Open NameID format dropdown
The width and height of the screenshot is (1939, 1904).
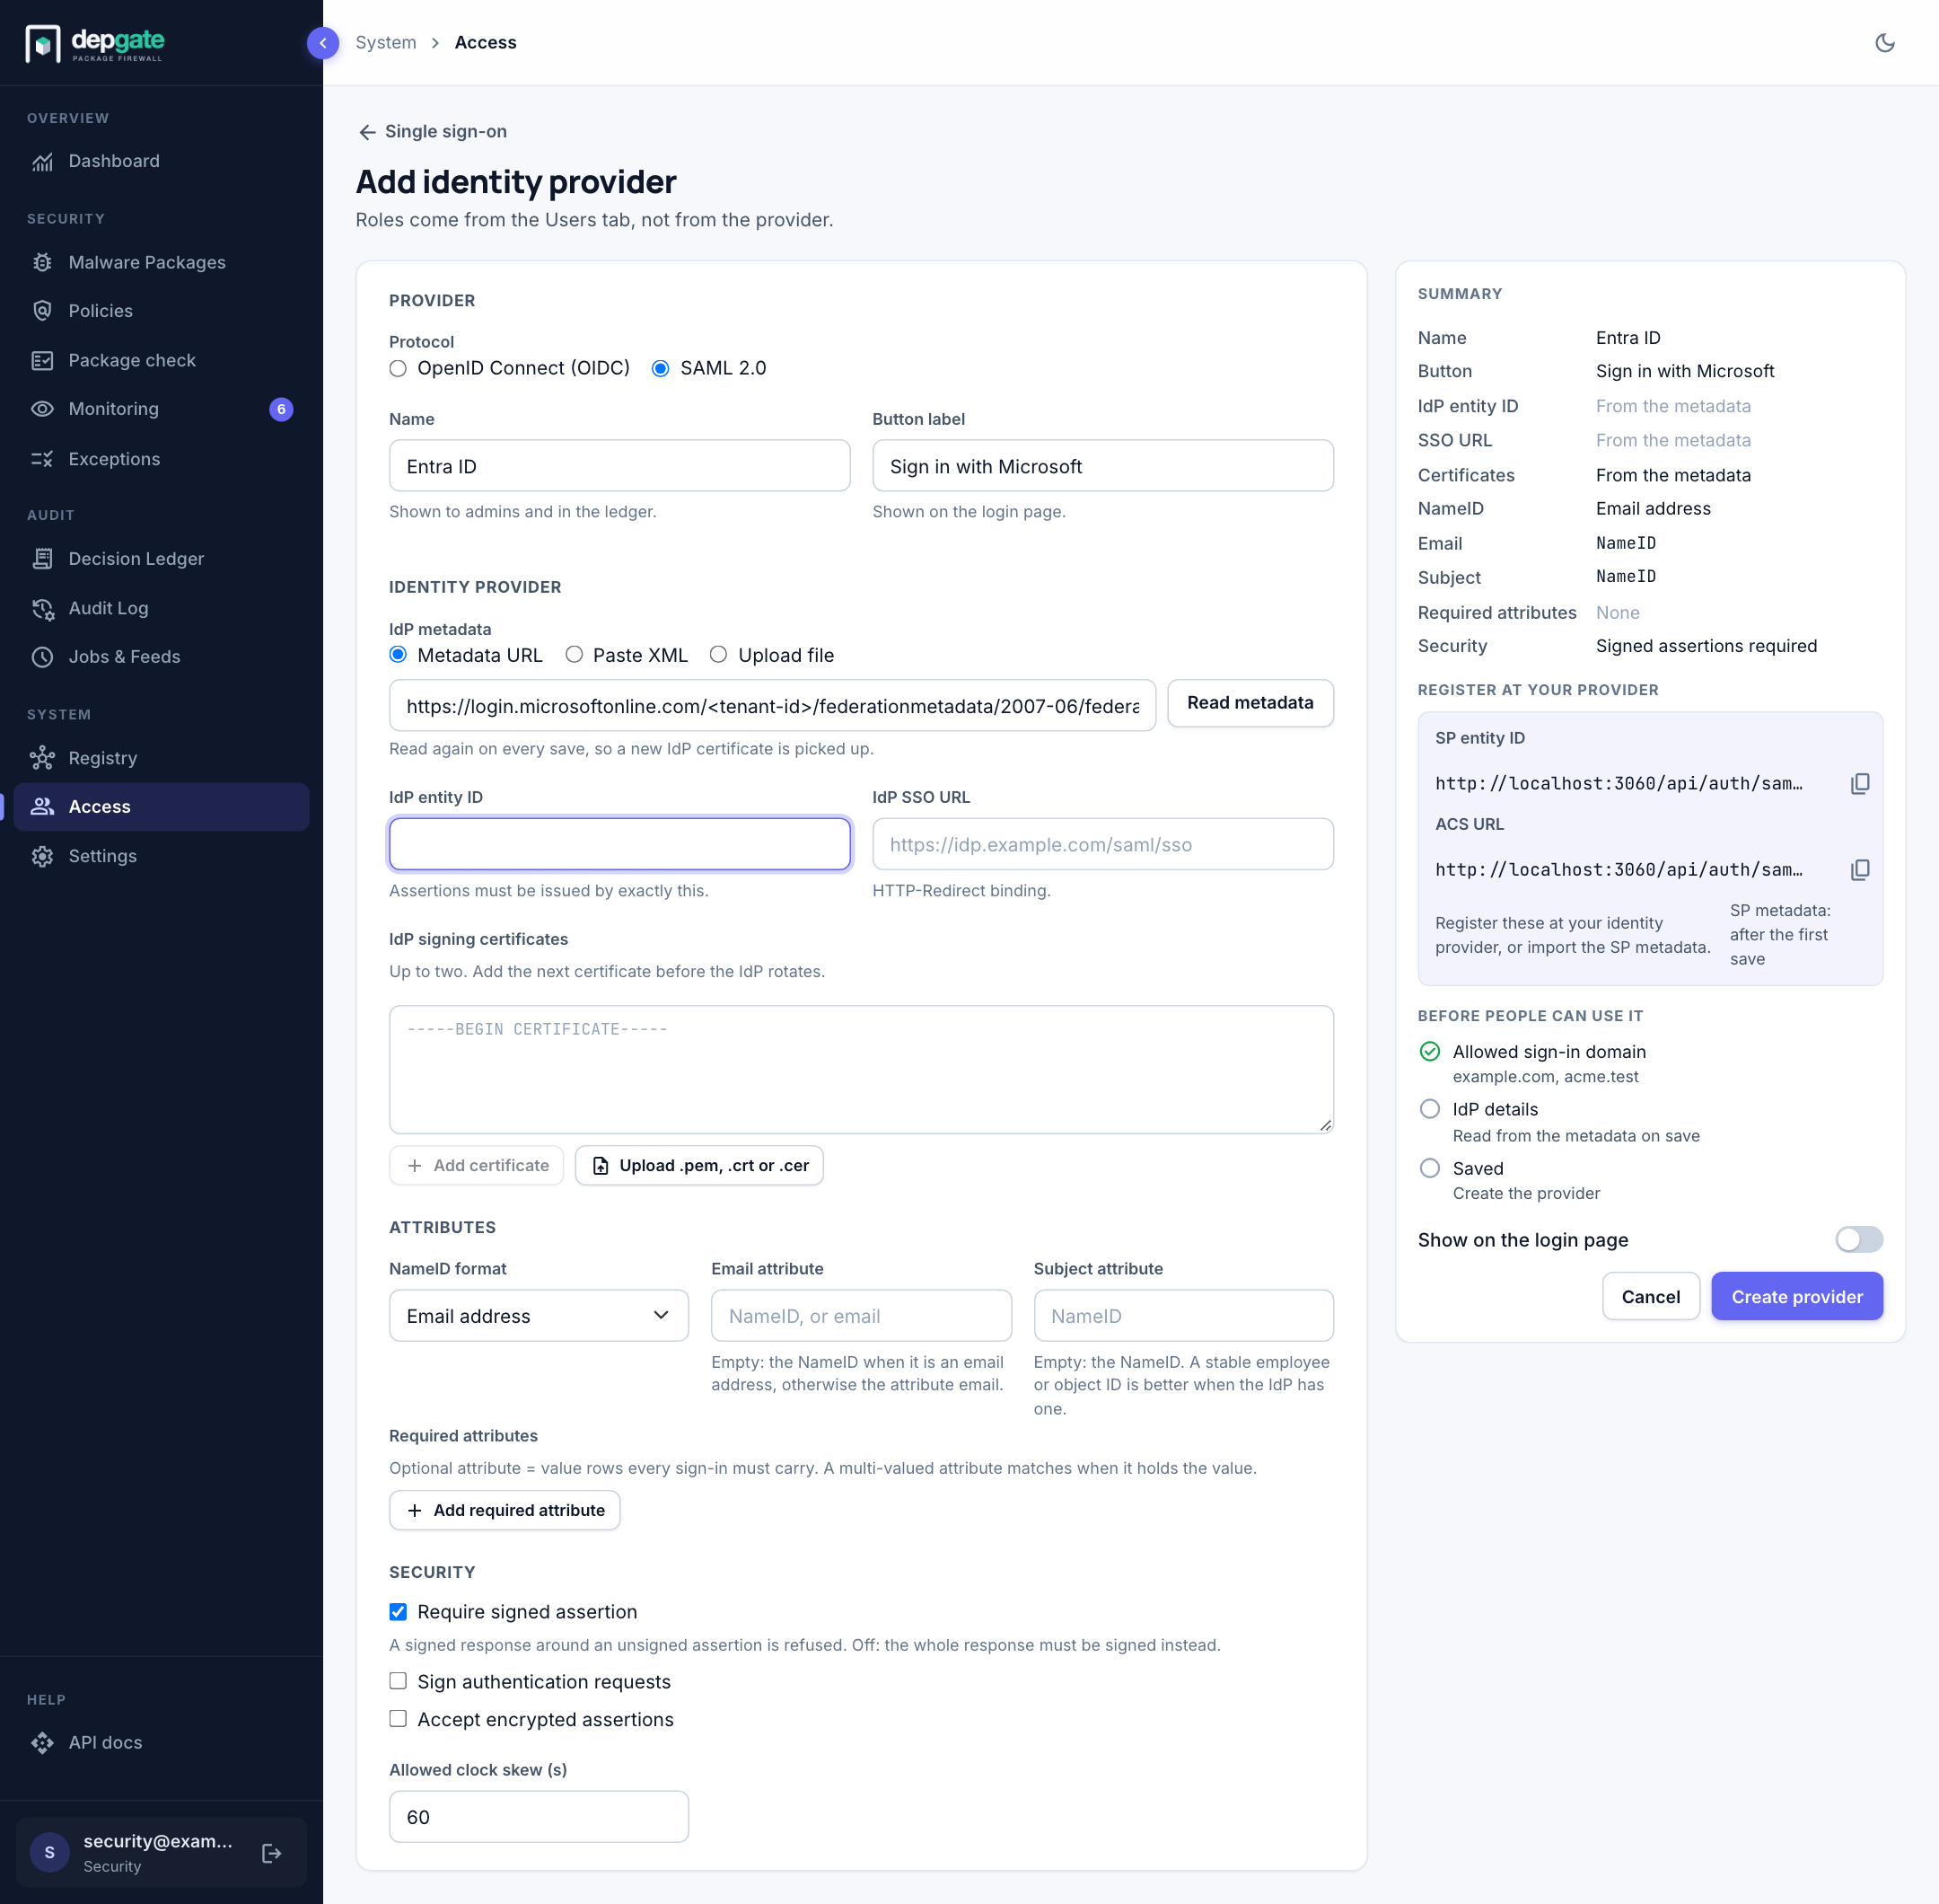pos(539,1316)
